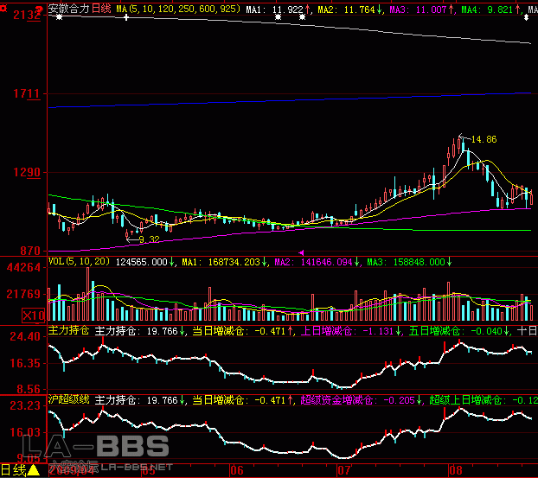Click the 1711 price level on y-axis
This screenshot has height=478, width=538.
21,93
